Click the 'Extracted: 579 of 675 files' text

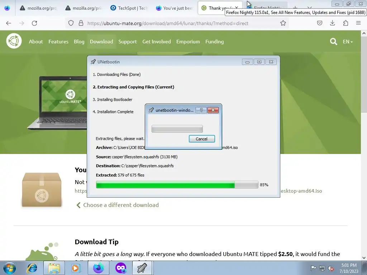point(120,175)
